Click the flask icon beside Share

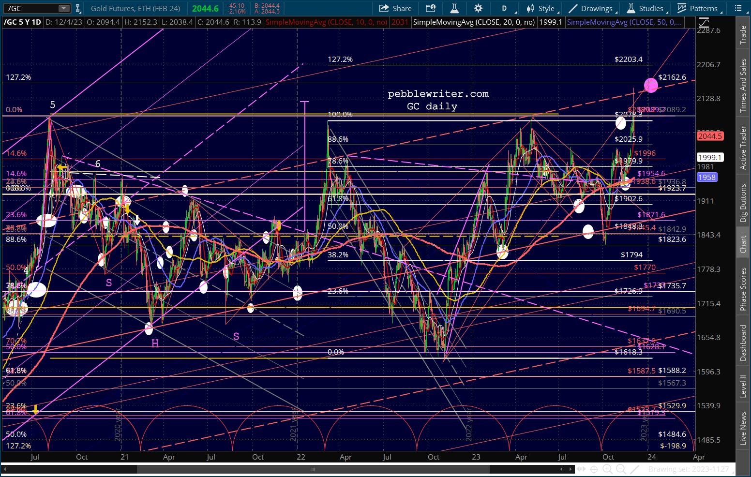454,8
